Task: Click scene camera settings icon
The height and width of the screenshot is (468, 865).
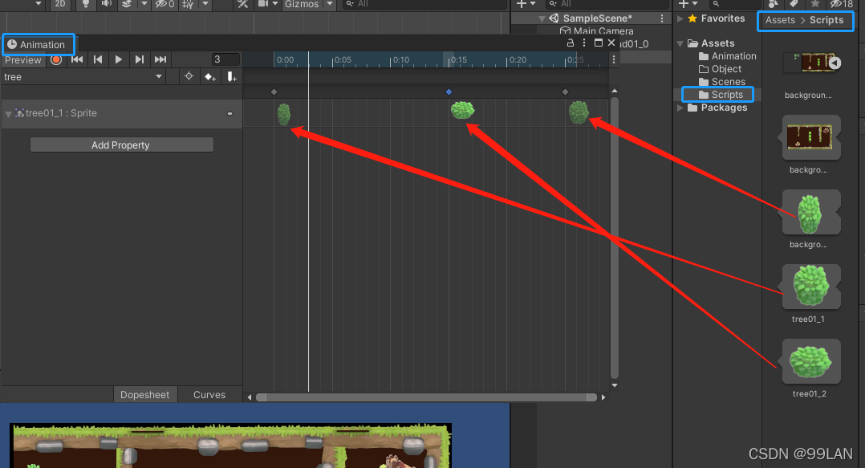Action: click(x=263, y=4)
